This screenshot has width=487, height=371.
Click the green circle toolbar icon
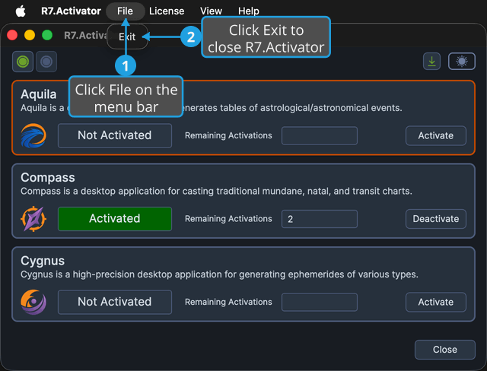23,62
